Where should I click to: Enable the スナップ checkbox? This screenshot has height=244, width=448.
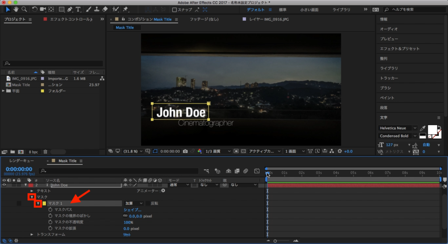tap(175, 10)
